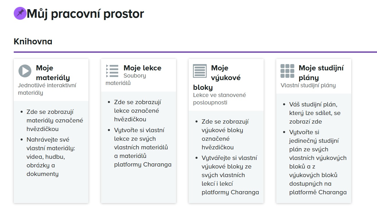Open the Moje lekce heading
This screenshot has width=377, height=212.
(143, 68)
